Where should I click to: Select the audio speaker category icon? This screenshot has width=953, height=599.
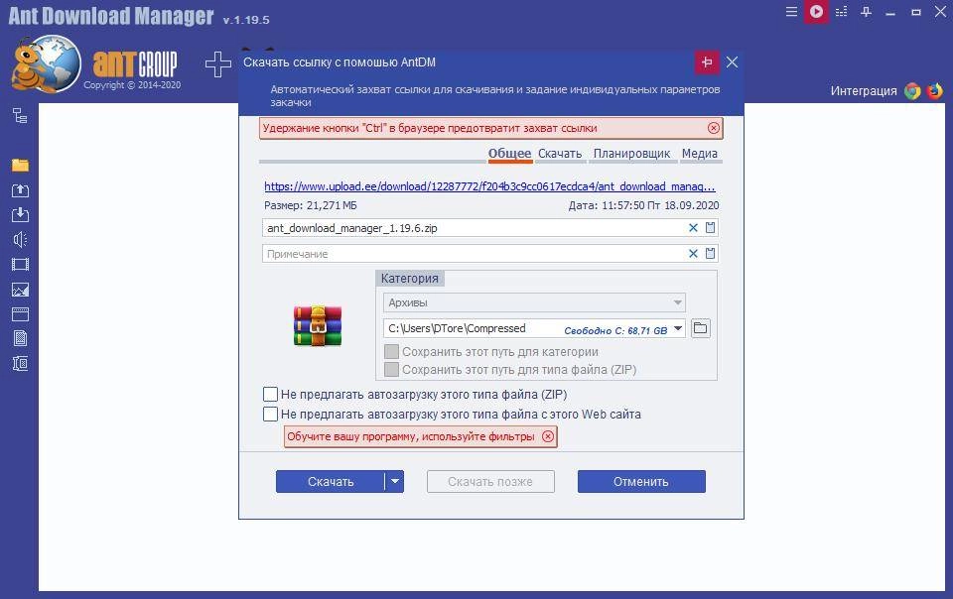tap(20, 240)
